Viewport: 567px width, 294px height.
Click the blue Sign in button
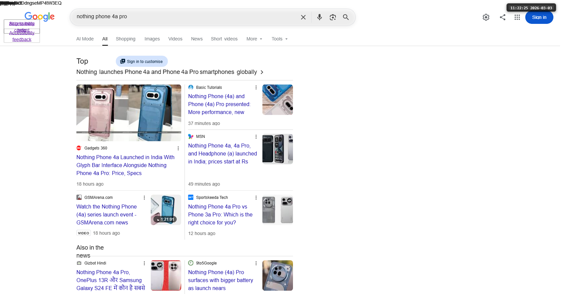(539, 17)
